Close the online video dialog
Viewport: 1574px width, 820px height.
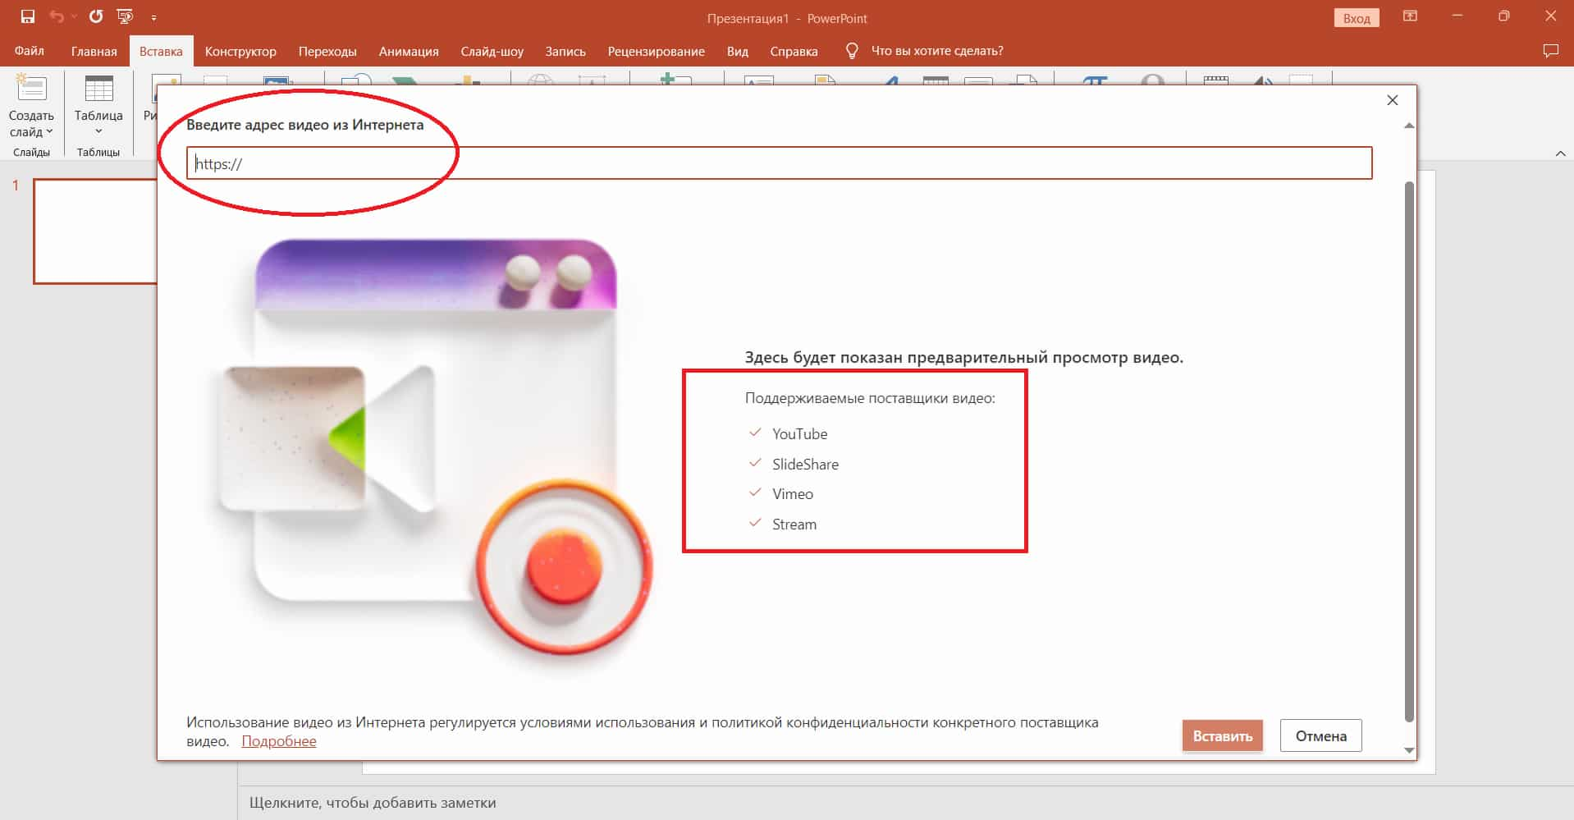(1392, 100)
